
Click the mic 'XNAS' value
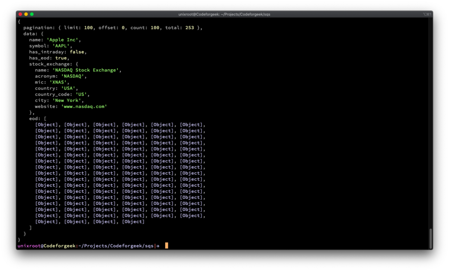pos(58,82)
